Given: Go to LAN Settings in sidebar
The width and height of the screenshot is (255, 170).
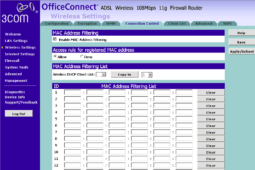Looking at the screenshot, I should (x=16, y=41).
